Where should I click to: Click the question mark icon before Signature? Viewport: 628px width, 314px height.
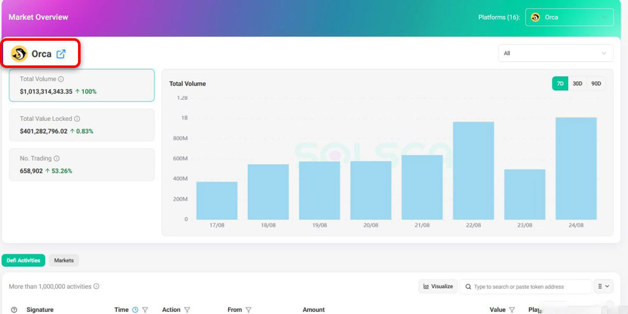(14, 310)
